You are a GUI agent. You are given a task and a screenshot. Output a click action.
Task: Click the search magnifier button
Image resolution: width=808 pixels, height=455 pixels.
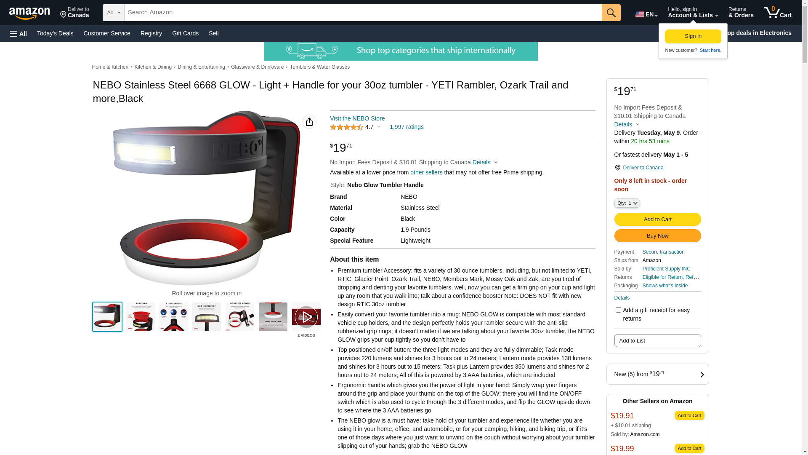coord(611,13)
